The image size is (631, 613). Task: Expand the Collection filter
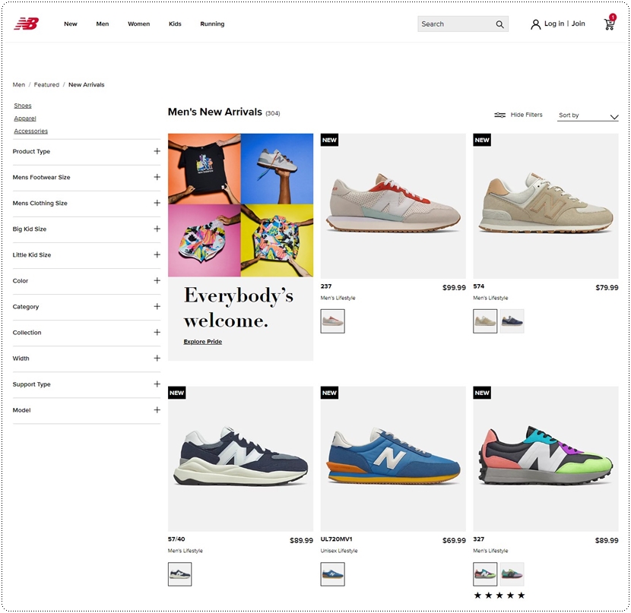[87, 333]
